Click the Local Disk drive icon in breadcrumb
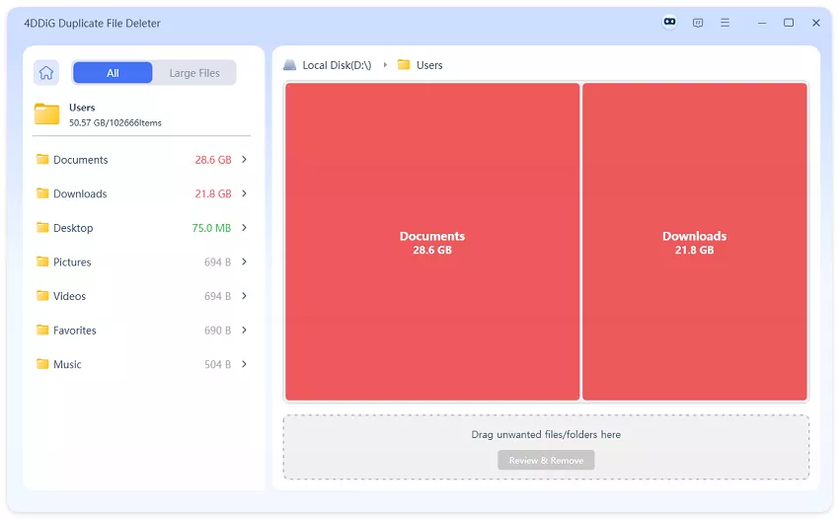 [289, 65]
